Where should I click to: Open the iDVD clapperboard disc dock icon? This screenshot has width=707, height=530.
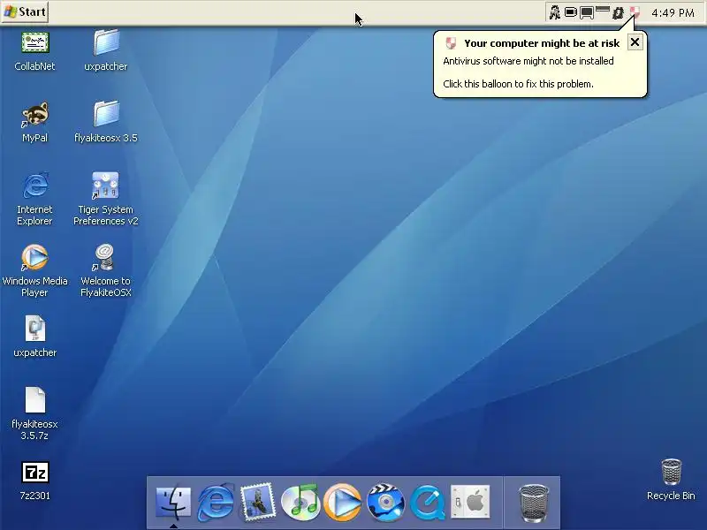coord(385,502)
